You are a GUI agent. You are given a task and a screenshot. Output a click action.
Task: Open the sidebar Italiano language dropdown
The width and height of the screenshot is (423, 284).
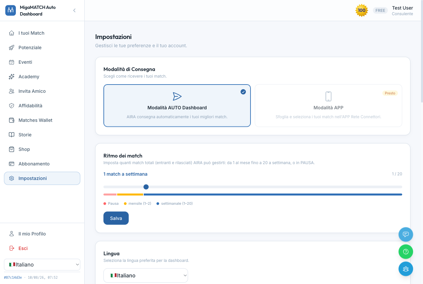42,265
